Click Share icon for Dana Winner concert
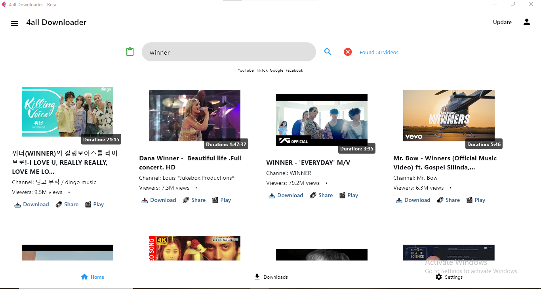Screen dimensions: 541x289 point(186,200)
